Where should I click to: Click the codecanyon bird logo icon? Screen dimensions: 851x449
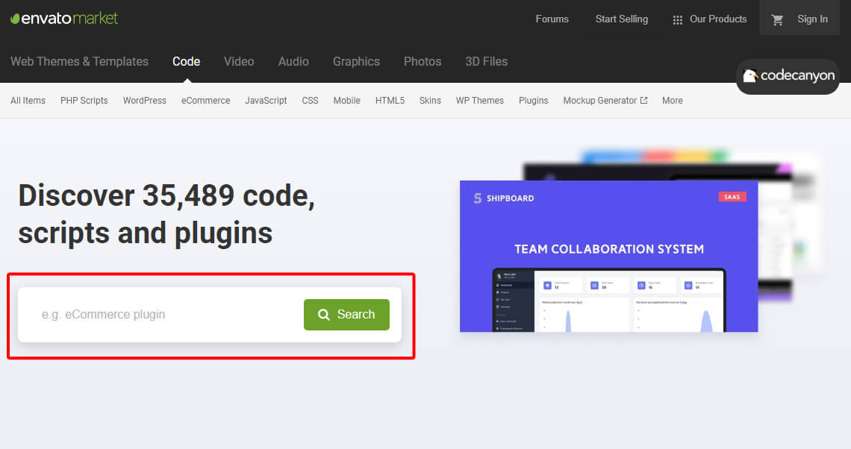click(x=749, y=76)
